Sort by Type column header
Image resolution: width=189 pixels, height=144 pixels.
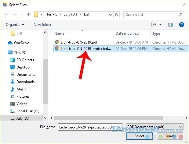[156, 33]
